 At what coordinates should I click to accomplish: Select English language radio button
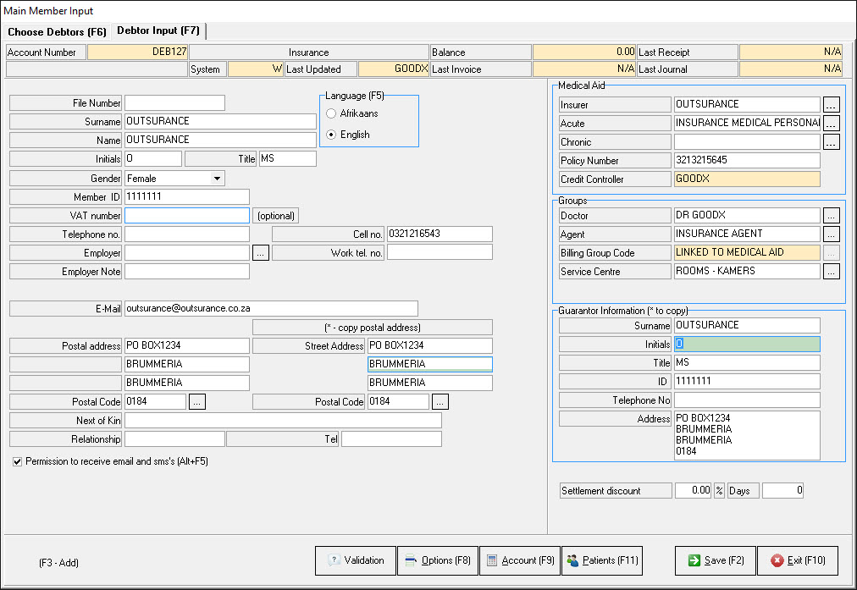332,135
